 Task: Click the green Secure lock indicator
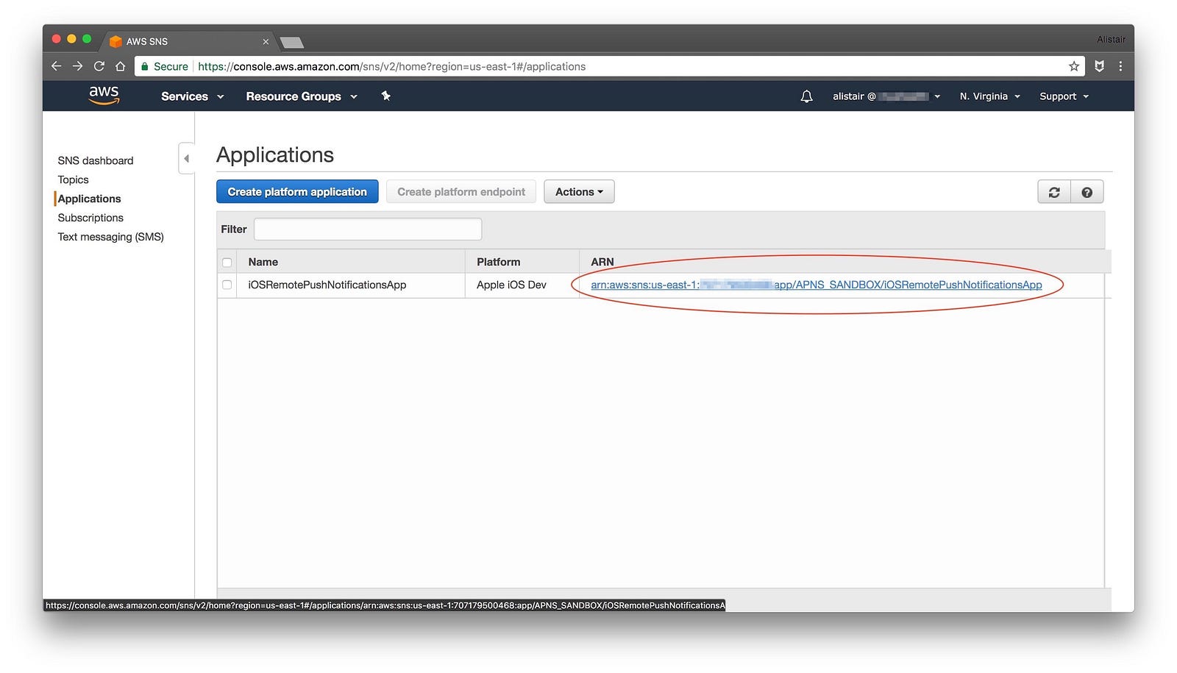pyautogui.click(x=165, y=66)
